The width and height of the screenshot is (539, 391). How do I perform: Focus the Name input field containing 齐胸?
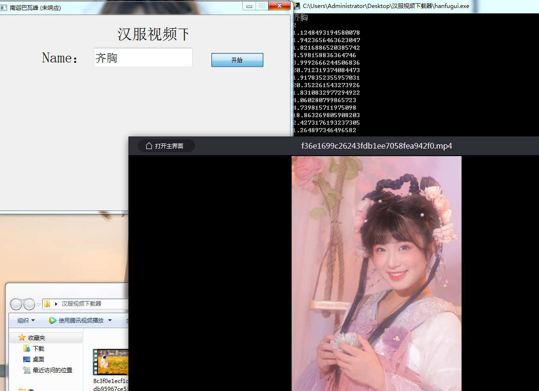pos(143,57)
